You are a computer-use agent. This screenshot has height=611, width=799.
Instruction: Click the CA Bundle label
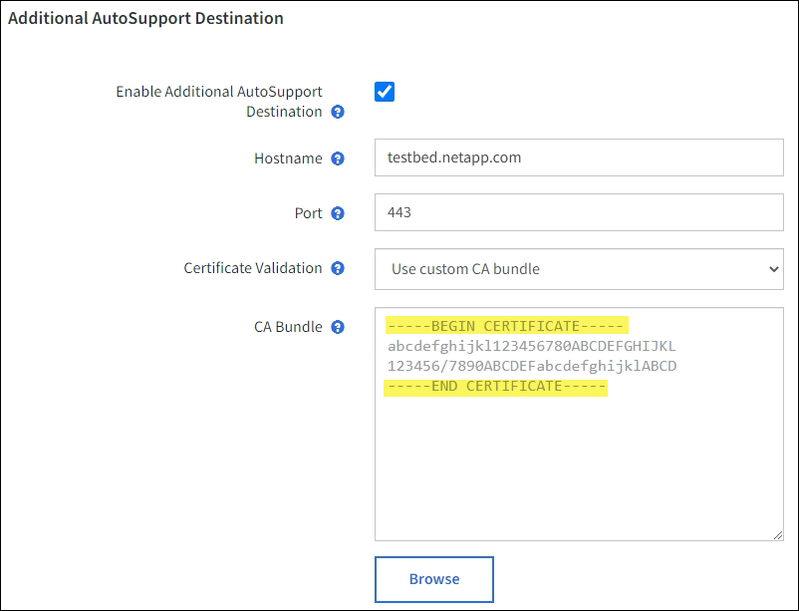pyautogui.click(x=288, y=327)
